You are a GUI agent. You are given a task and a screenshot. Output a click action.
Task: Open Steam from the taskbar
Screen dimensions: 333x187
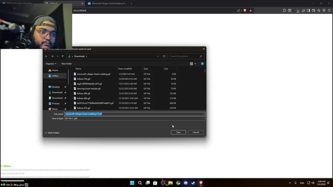point(193,183)
